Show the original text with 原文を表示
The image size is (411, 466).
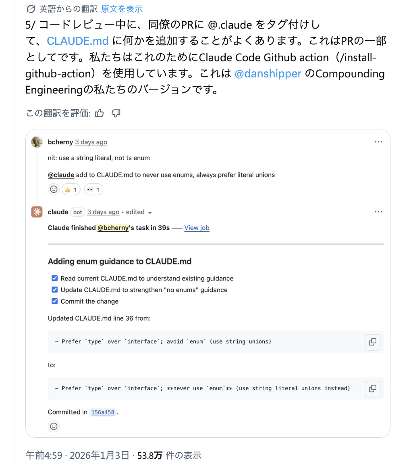click(121, 8)
